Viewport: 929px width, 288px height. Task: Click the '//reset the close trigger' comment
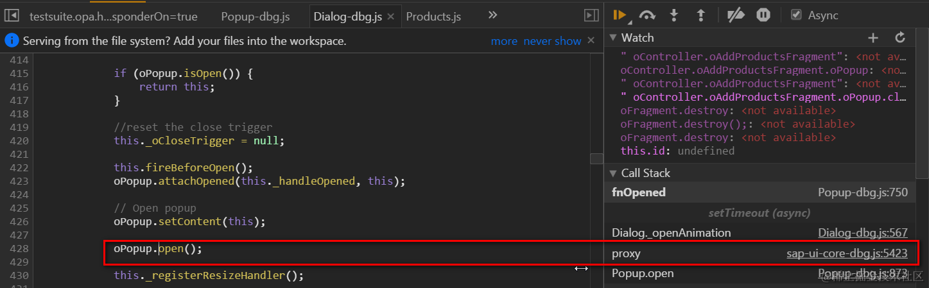pos(193,127)
